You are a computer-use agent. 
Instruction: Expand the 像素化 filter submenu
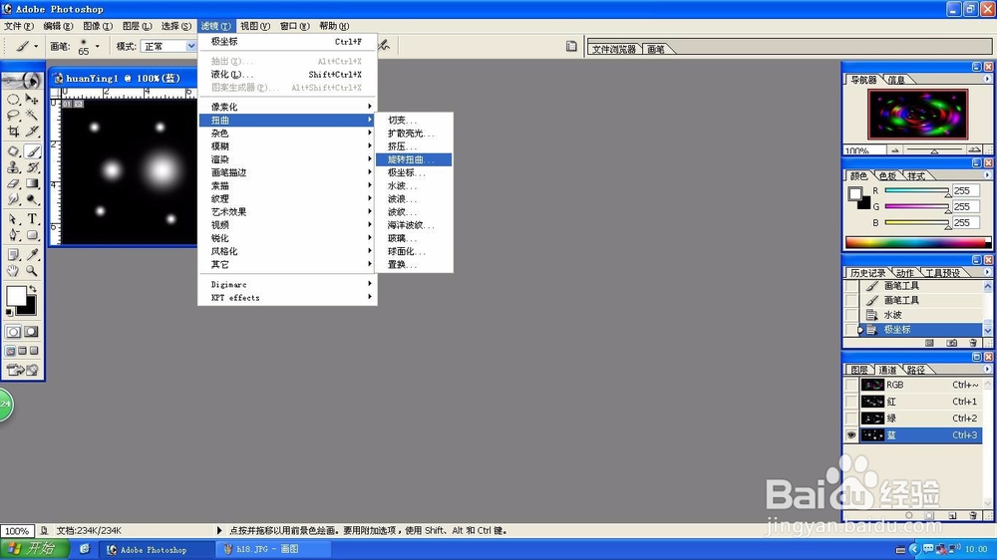[x=287, y=107]
